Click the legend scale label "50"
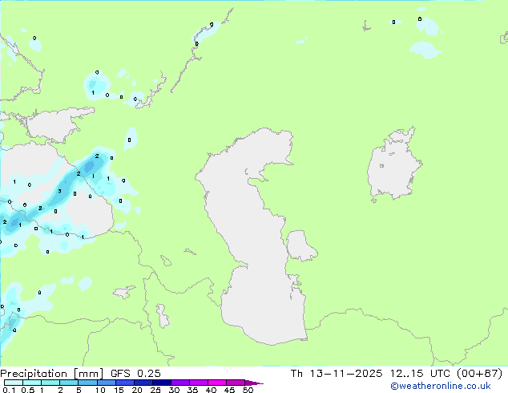The image size is (508, 393). tap(248, 390)
